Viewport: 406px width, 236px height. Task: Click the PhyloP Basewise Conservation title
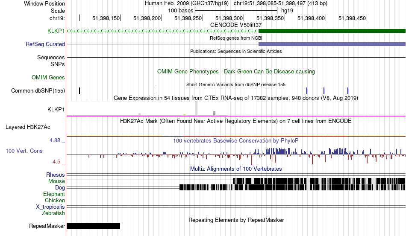[236, 140]
